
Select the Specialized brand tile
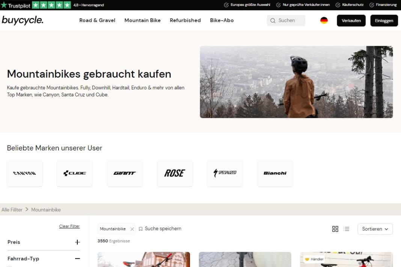click(x=225, y=173)
